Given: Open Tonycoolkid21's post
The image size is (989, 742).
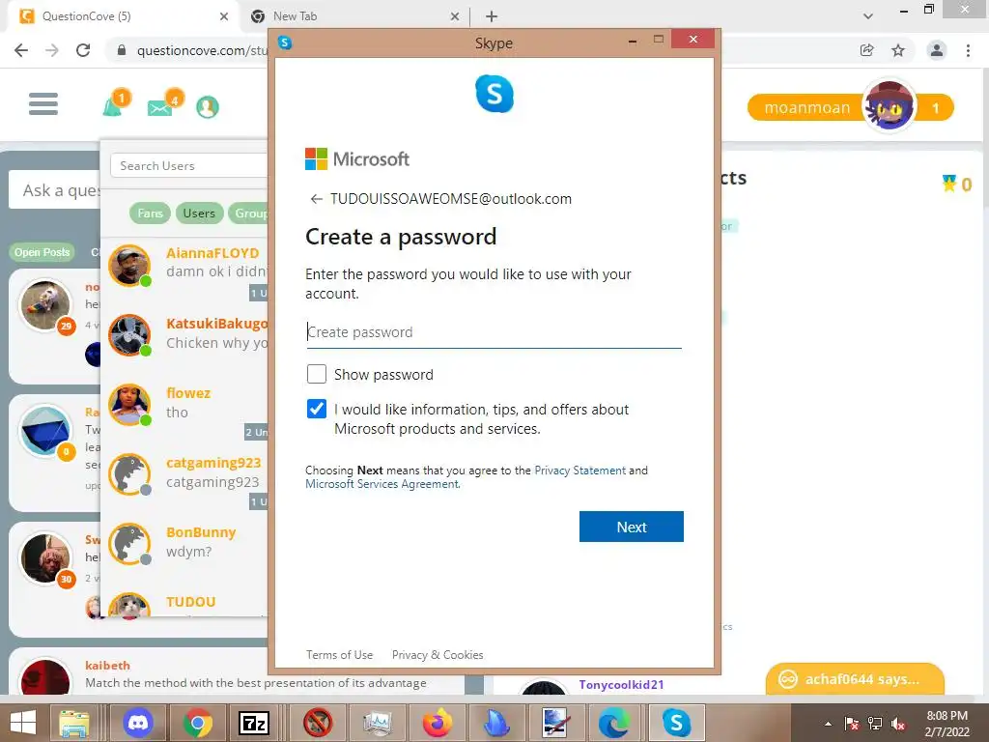Looking at the screenshot, I should [621, 685].
